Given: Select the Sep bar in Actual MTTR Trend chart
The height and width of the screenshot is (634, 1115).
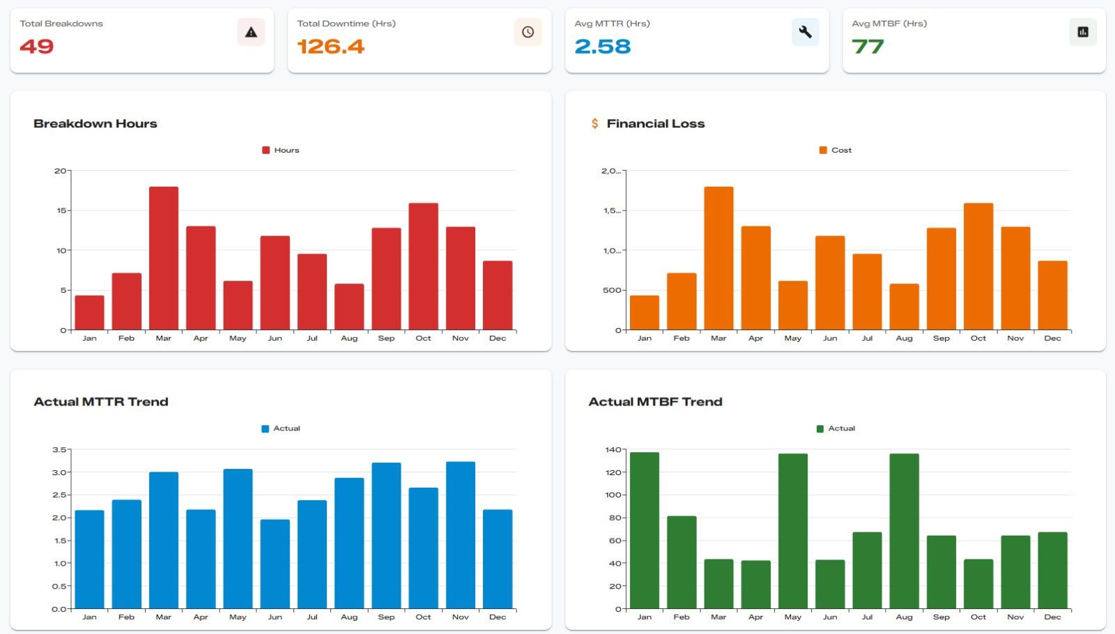Looking at the screenshot, I should pyautogui.click(x=386, y=536).
